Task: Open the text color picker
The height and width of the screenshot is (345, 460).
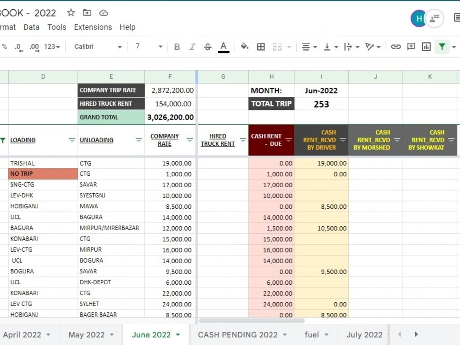Action: coord(224,47)
